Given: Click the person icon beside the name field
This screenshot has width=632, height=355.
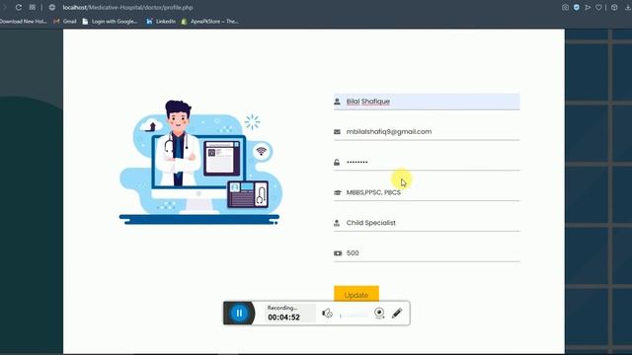Looking at the screenshot, I should [337, 102].
